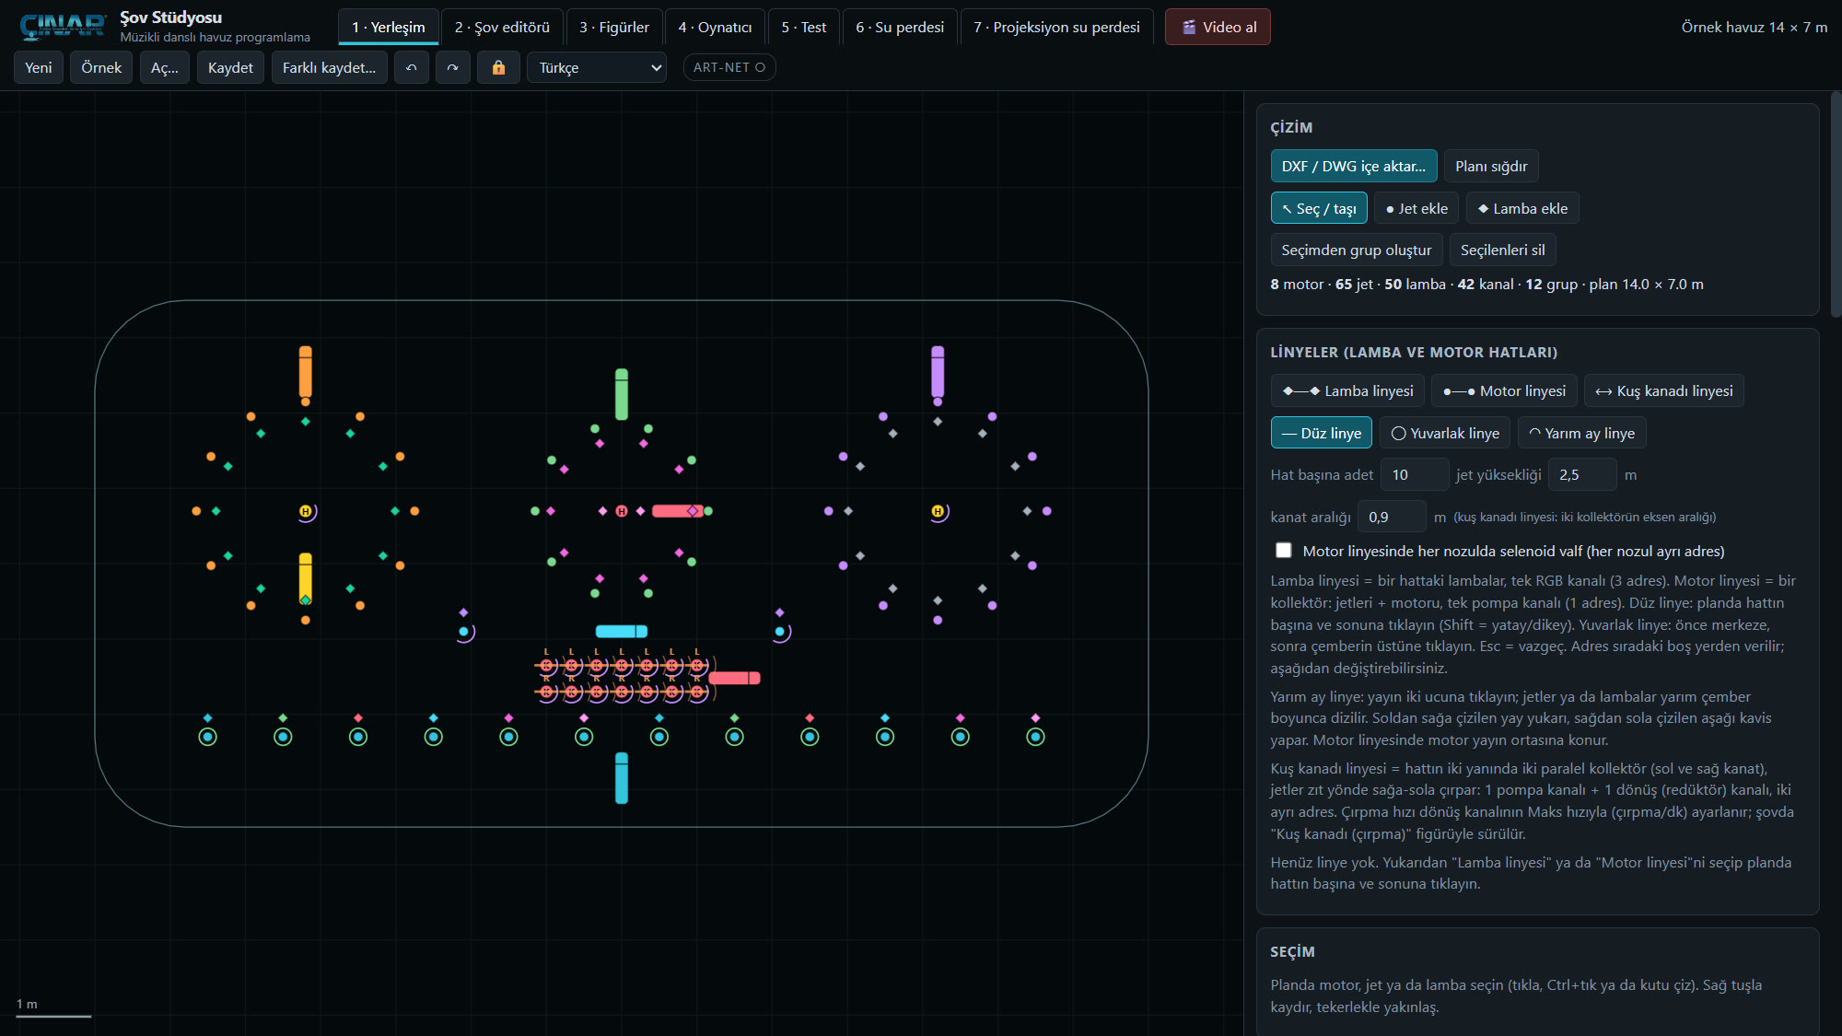Select the rightmost teal ring jet in bottom row

1035,737
